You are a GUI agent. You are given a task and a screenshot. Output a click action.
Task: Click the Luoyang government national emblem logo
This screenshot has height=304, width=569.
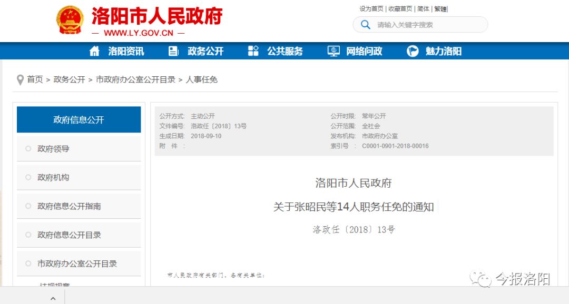pyautogui.click(x=70, y=20)
